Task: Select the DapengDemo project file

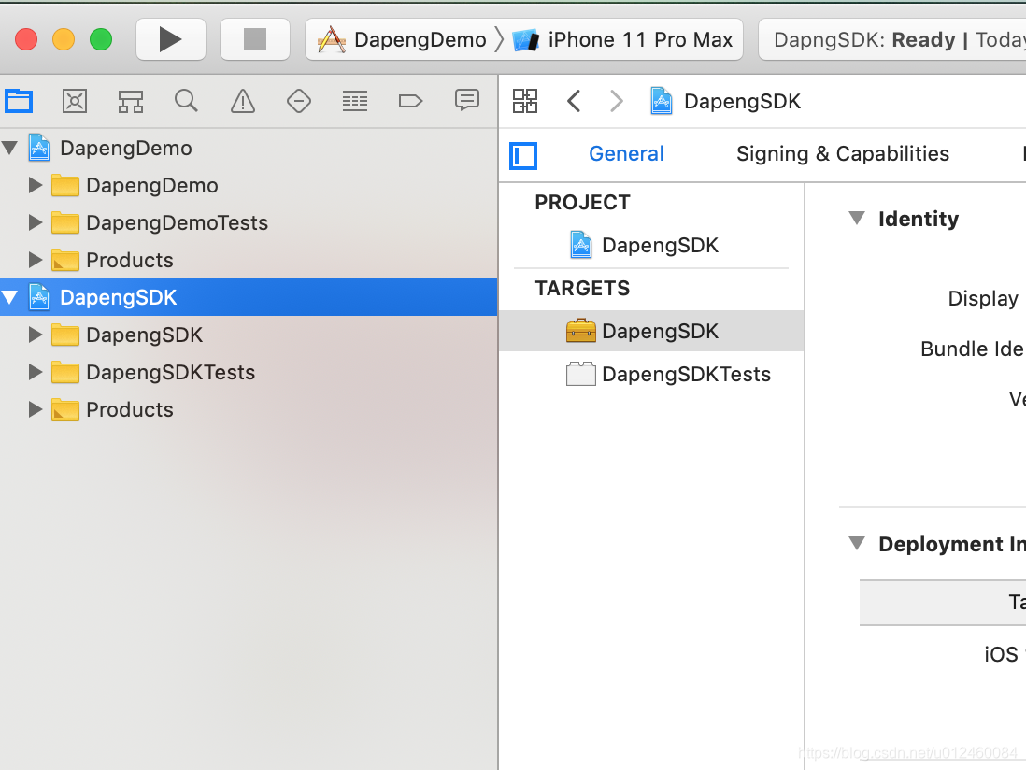Action: click(249, 149)
